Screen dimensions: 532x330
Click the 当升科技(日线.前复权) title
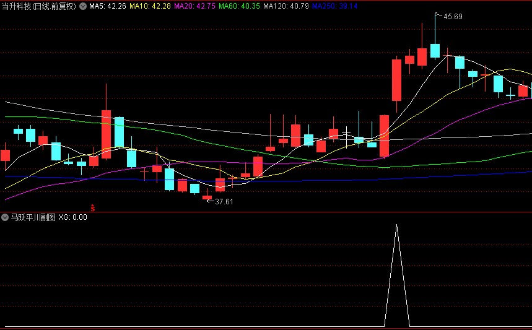39,6
